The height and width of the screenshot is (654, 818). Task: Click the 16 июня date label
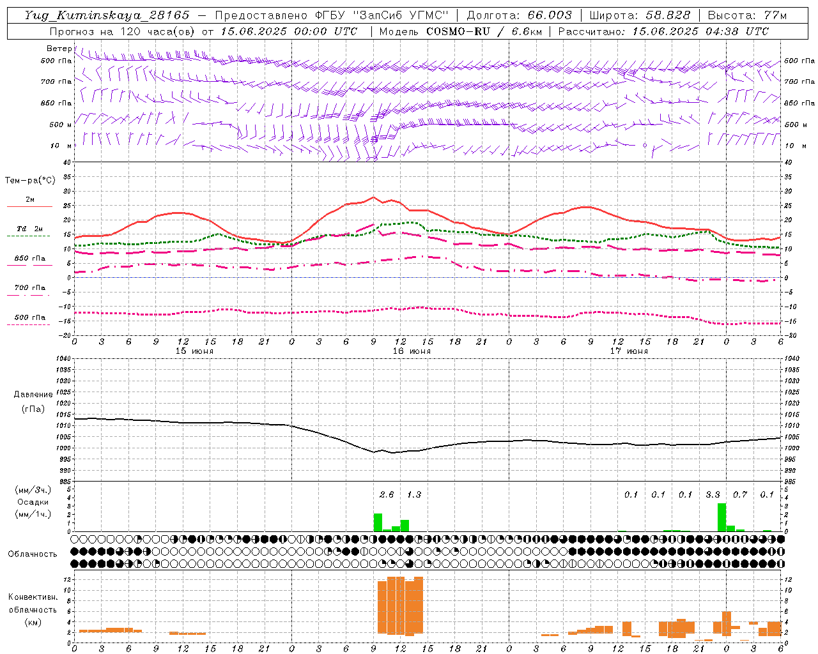(x=412, y=351)
